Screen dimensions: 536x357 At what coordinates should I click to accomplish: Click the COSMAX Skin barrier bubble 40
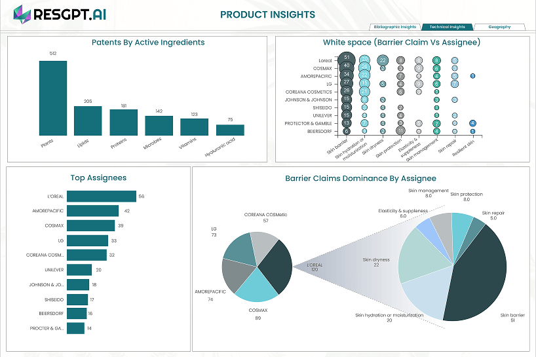(x=347, y=66)
